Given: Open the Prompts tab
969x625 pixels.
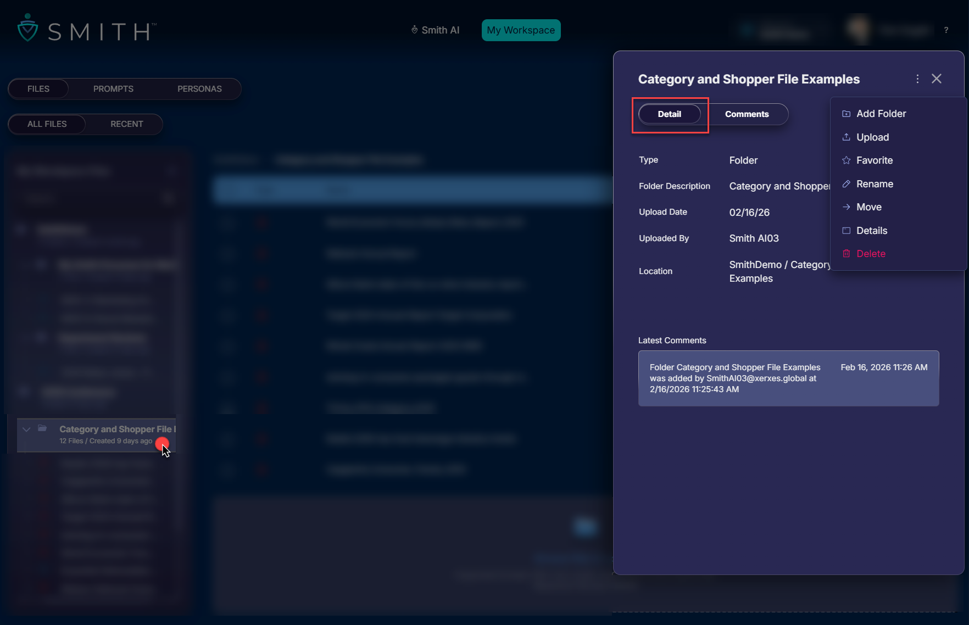Looking at the screenshot, I should tap(113, 89).
